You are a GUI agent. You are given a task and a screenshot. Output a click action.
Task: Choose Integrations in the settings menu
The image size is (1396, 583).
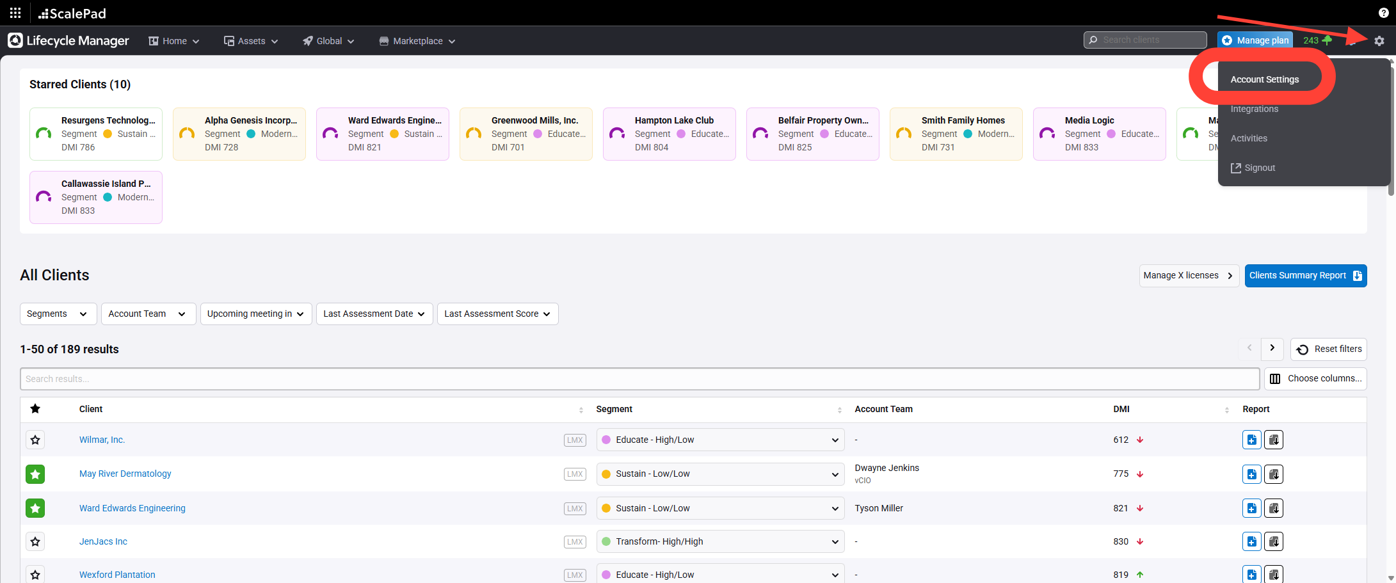point(1254,109)
